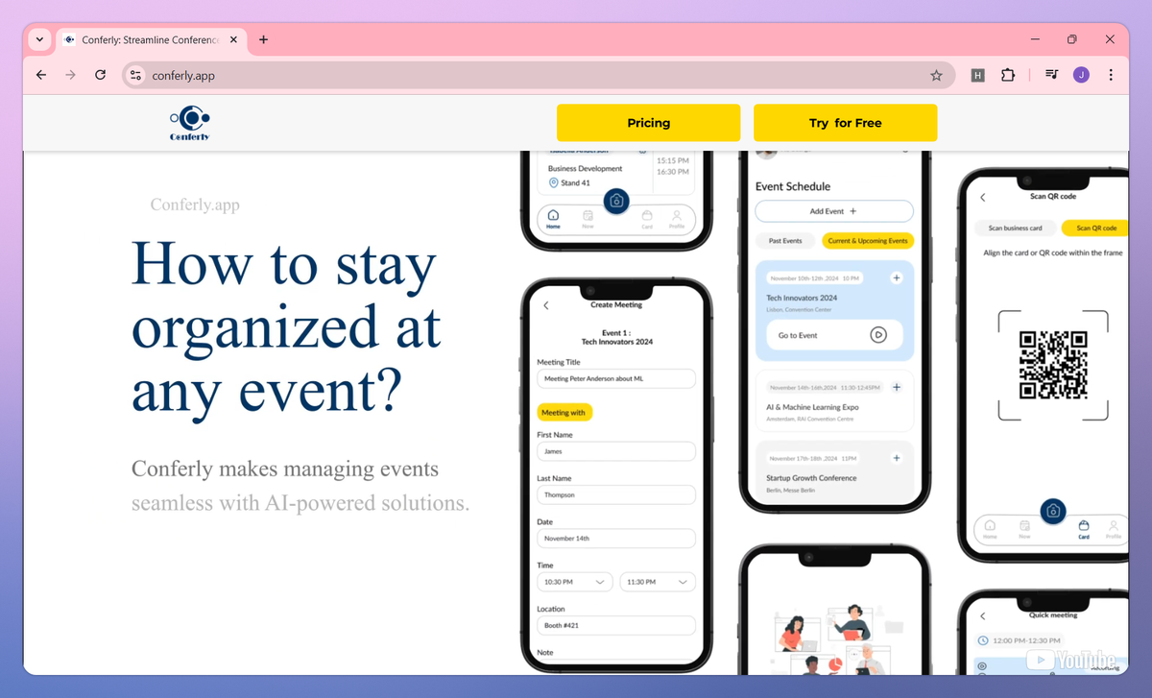Tap back arrow on Scan QR code screen

pyautogui.click(x=982, y=197)
